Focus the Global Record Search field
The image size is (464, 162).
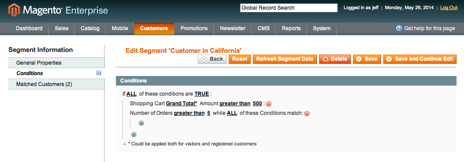(x=288, y=8)
